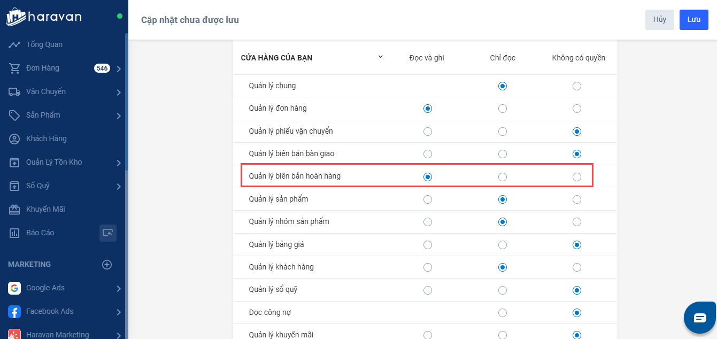This screenshot has height=339, width=717.
Task: Click the Sản Phẩm tag icon
Action: (14, 115)
